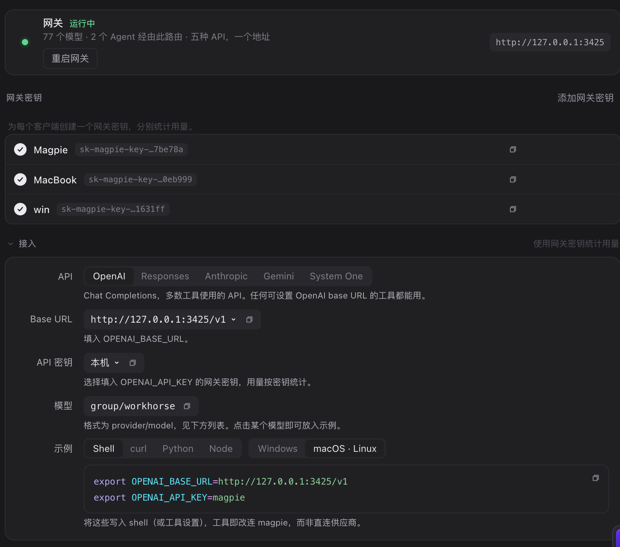Click the 运行中 status label

click(x=82, y=23)
